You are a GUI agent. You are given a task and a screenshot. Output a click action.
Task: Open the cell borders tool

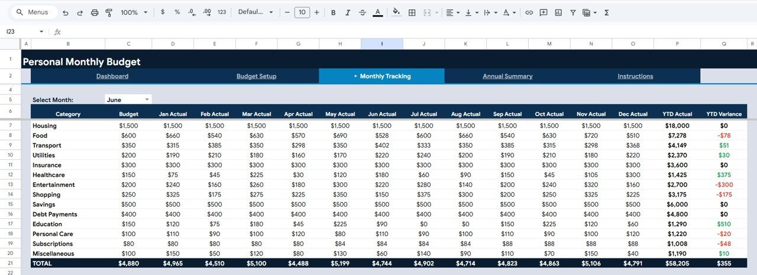coord(412,12)
